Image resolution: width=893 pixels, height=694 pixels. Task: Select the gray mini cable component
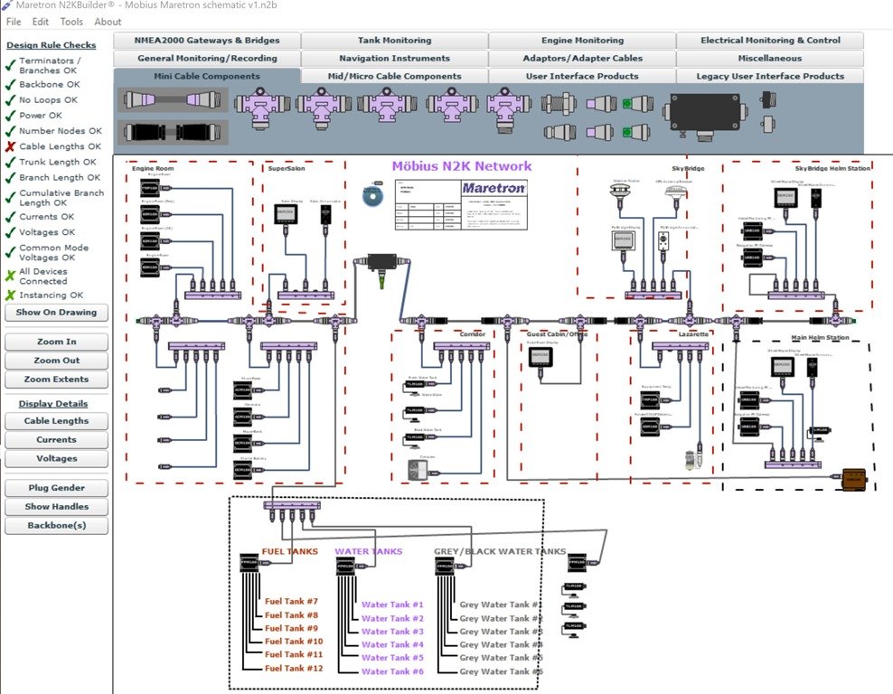(173, 100)
